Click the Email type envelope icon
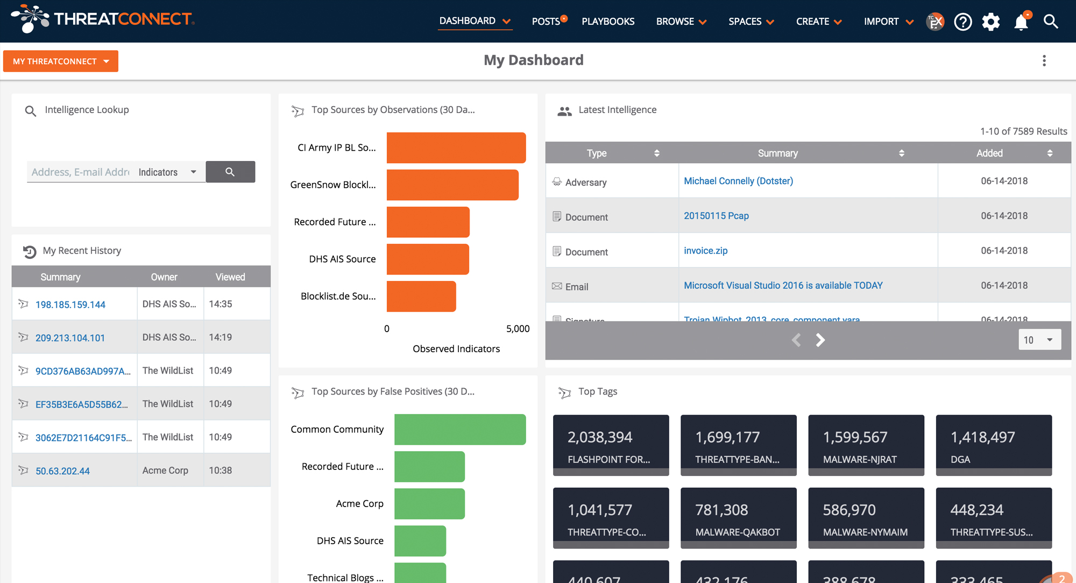The width and height of the screenshot is (1076, 583). coord(557,286)
